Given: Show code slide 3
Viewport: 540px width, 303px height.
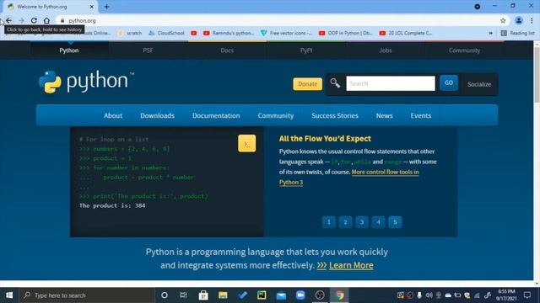Looking at the screenshot, I should pos(362,222).
